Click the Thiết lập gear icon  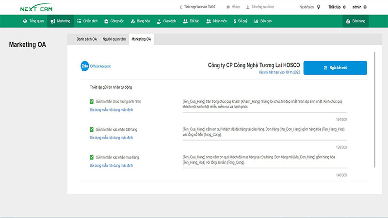[344, 7]
